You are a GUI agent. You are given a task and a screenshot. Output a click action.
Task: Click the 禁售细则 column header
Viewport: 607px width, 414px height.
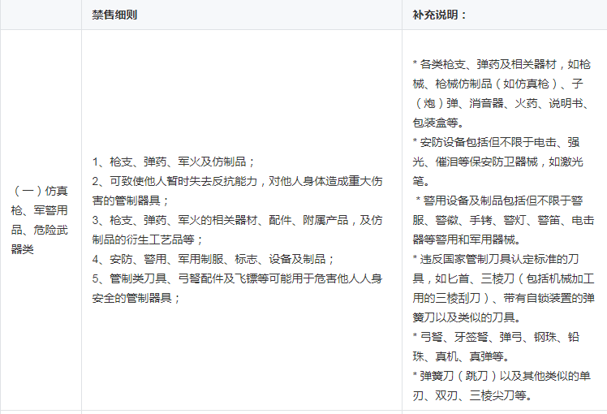coord(114,15)
